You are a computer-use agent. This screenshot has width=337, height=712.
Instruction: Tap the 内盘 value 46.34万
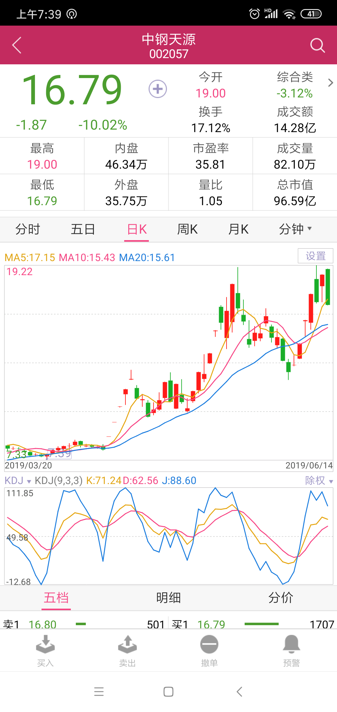[x=126, y=165]
